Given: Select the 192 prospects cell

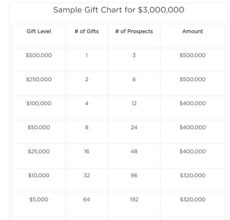Looking at the screenshot, I should tap(134, 200).
